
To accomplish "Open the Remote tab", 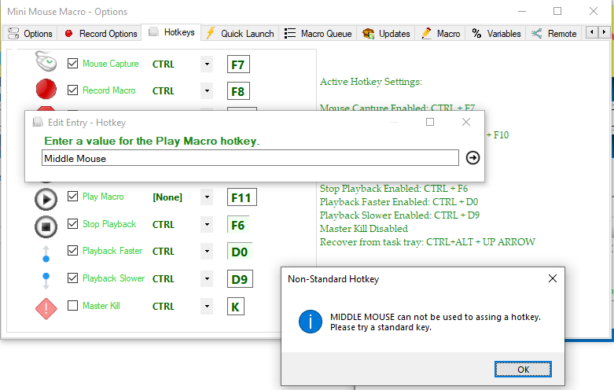I will pos(554,34).
